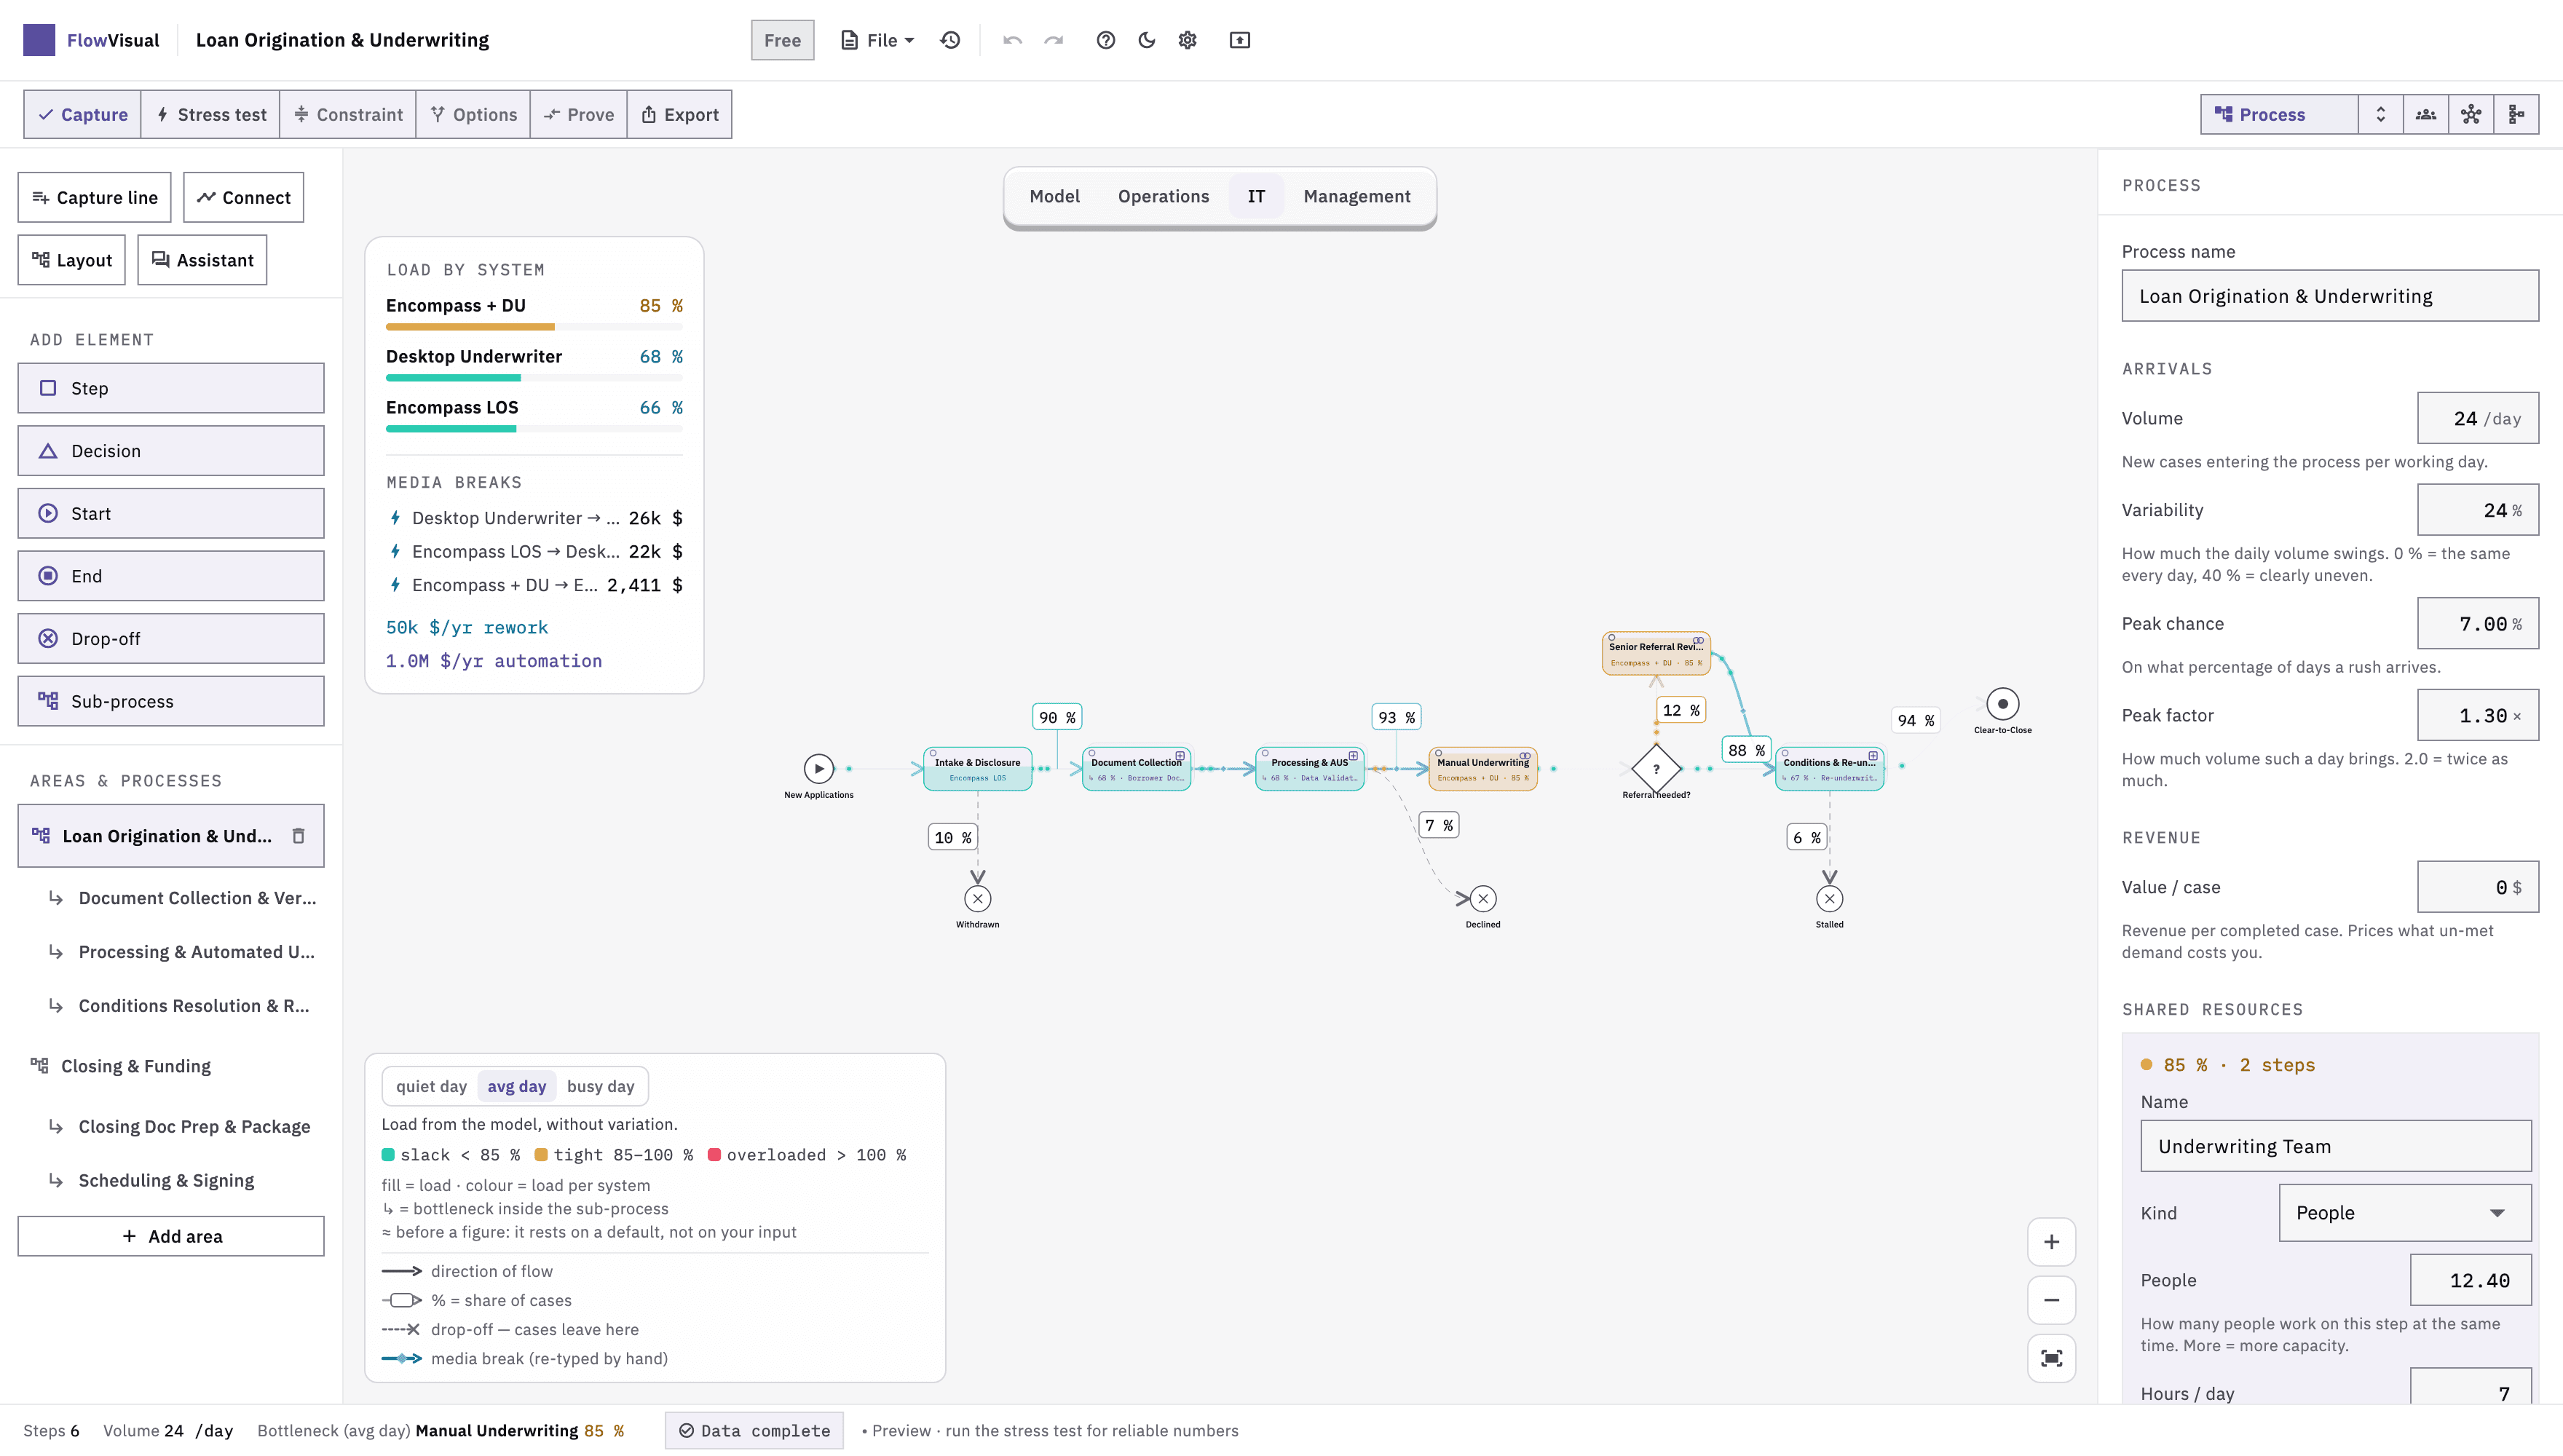Switch to people view icon
Screen dimensions: 2563x1456
pyautogui.click(x=2425, y=114)
